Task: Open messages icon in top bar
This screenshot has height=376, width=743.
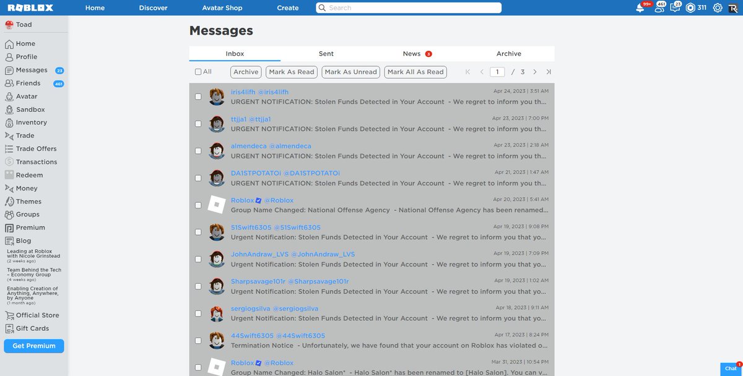Action: 675,8
